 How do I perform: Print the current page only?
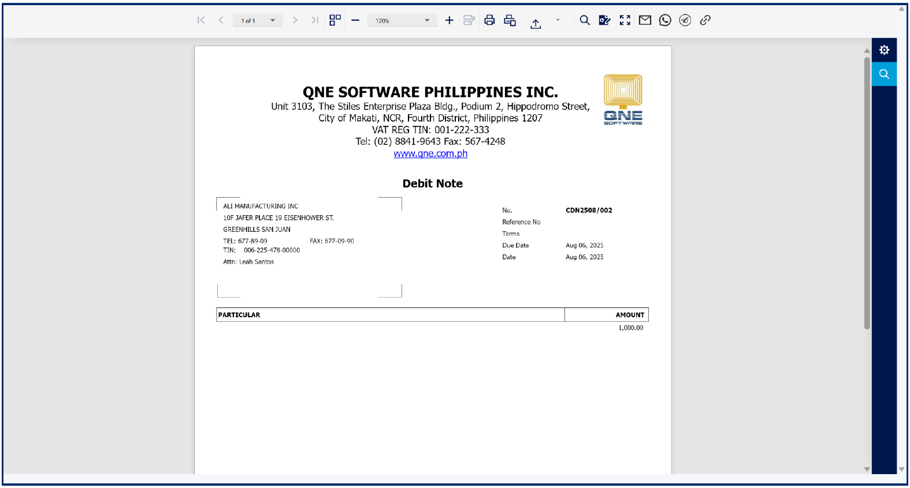coord(510,20)
